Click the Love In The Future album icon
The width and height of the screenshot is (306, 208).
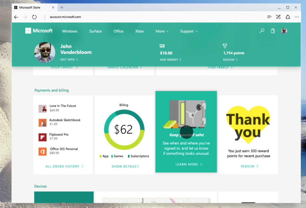pos(43,109)
